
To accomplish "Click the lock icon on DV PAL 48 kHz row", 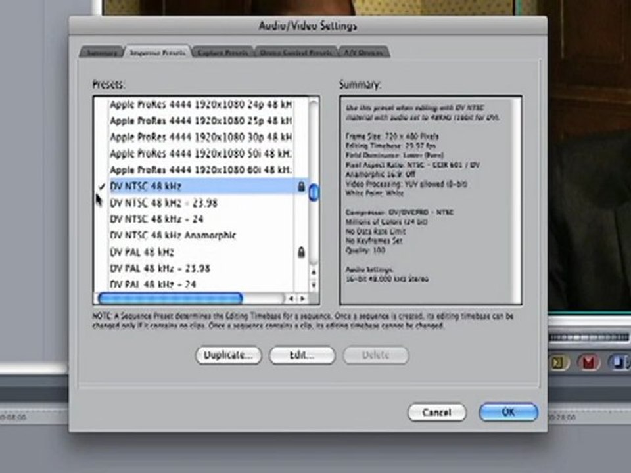I will 301,252.
